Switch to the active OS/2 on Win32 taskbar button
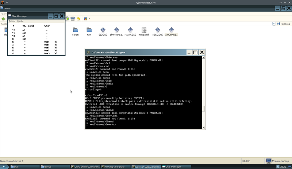The image size is (292, 169). (x=146, y=167)
